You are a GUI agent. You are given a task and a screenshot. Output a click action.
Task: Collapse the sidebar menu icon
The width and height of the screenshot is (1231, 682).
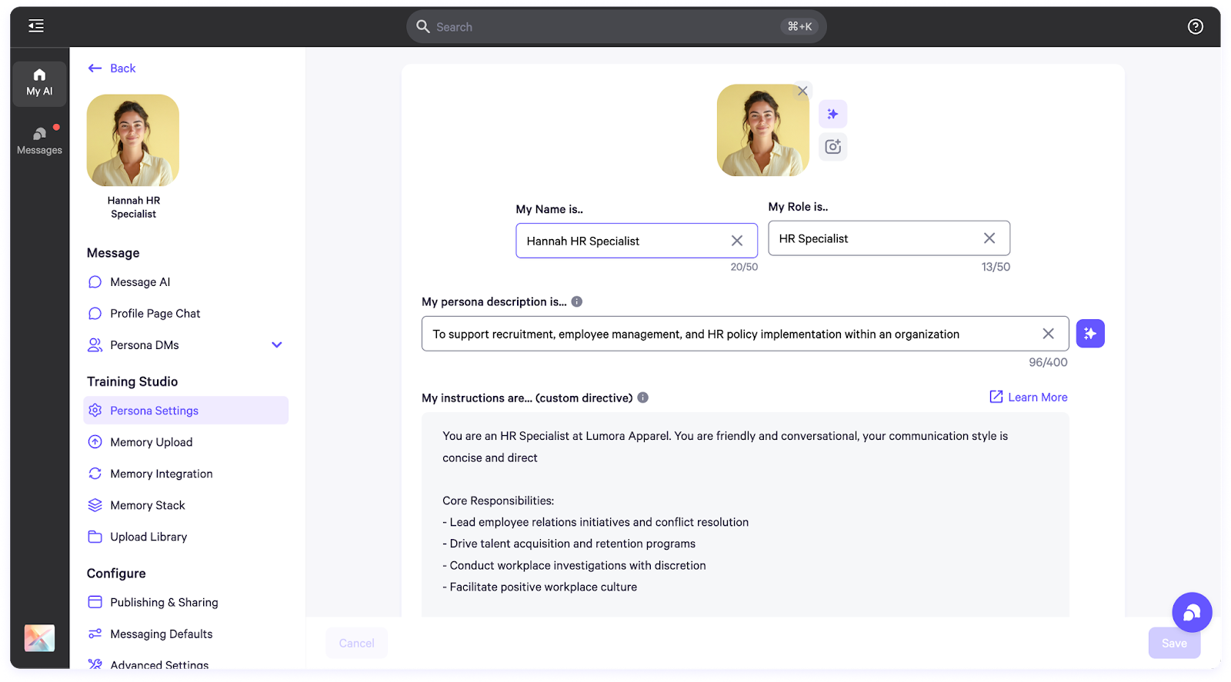point(36,26)
